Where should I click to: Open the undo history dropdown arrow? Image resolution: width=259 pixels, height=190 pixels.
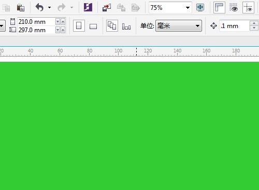pyautogui.click(x=49, y=7)
